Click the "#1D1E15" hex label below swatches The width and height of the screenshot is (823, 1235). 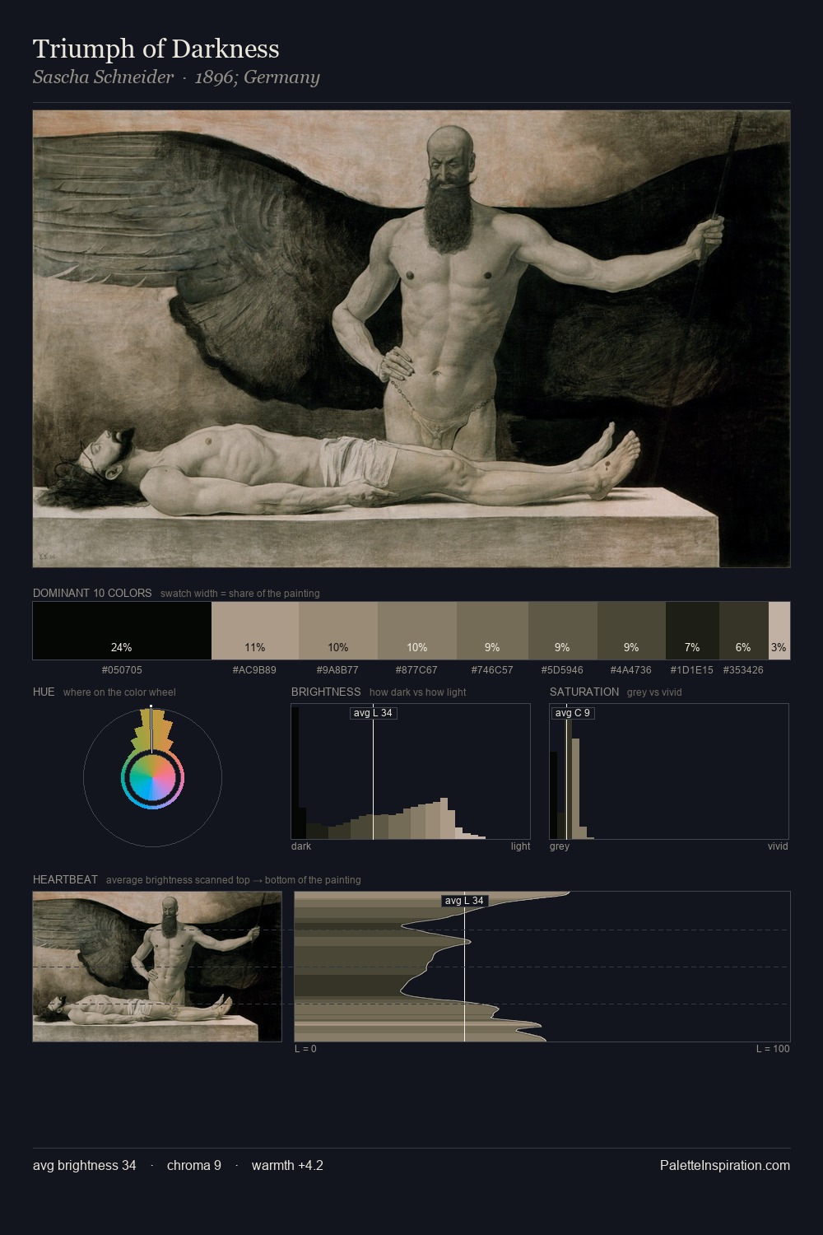coord(692,670)
